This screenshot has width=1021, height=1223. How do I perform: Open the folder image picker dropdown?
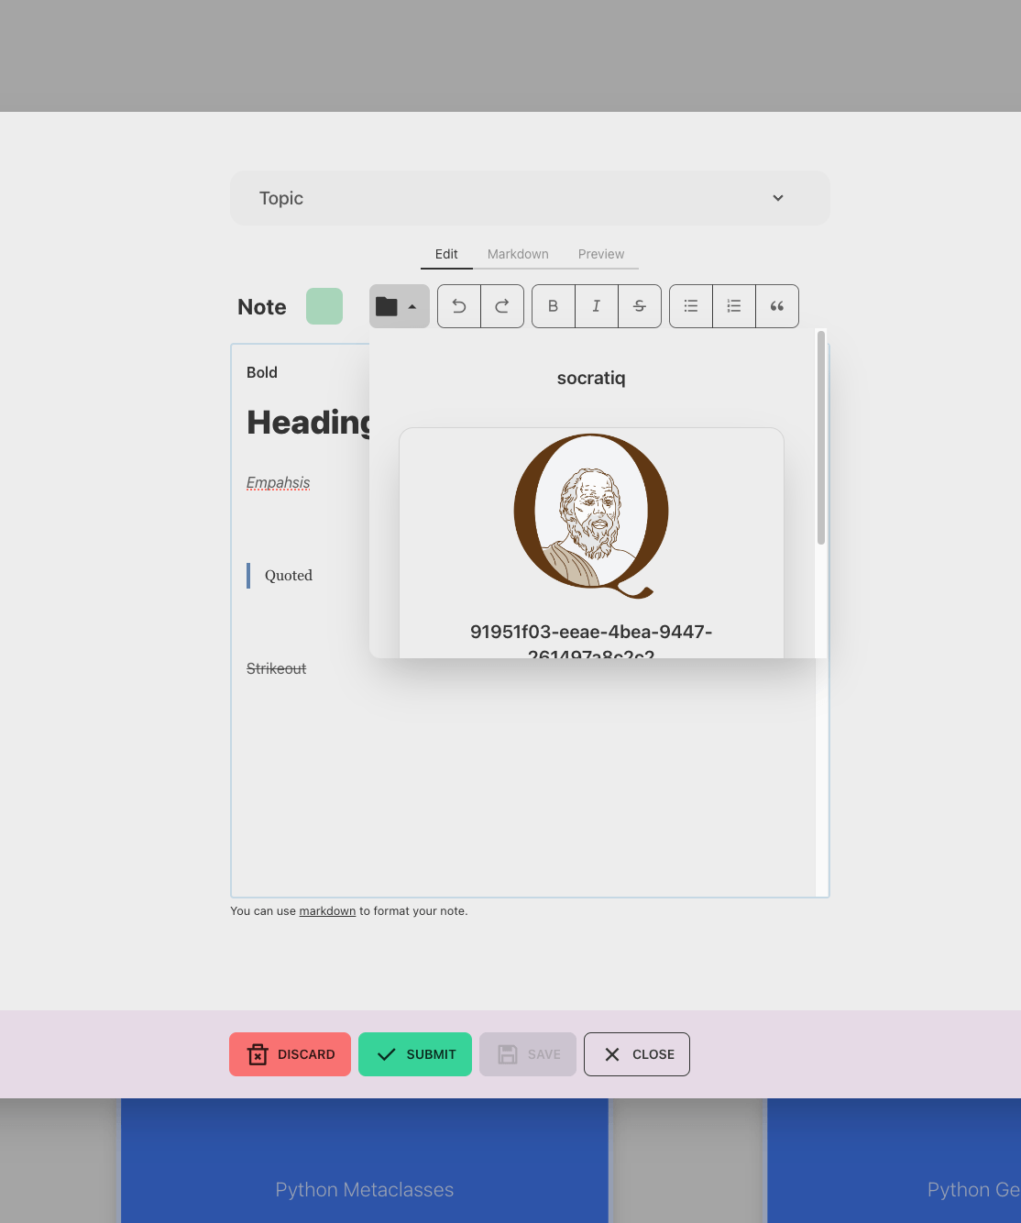pyautogui.click(x=399, y=306)
